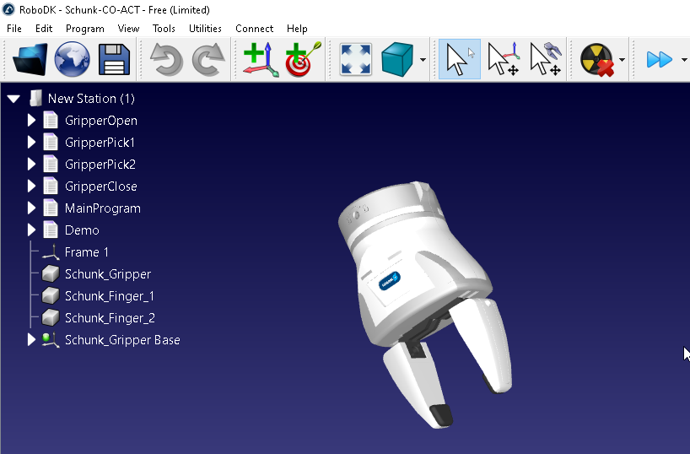Open the Tools menu

tap(164, 29)
